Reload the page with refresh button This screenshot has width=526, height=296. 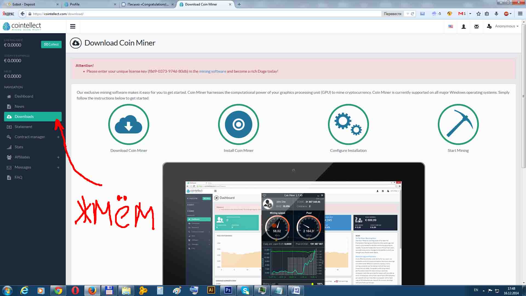tap(412, 14)
